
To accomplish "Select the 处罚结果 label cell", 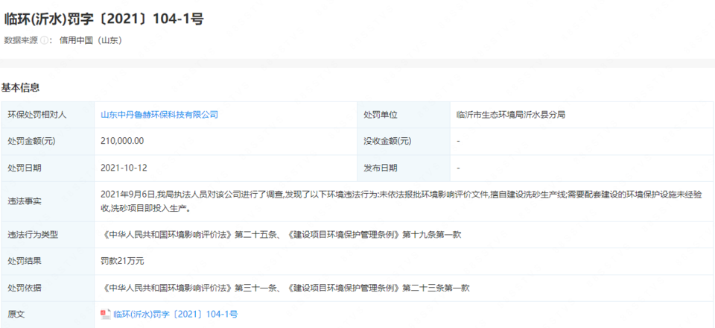I will point(48,262).
